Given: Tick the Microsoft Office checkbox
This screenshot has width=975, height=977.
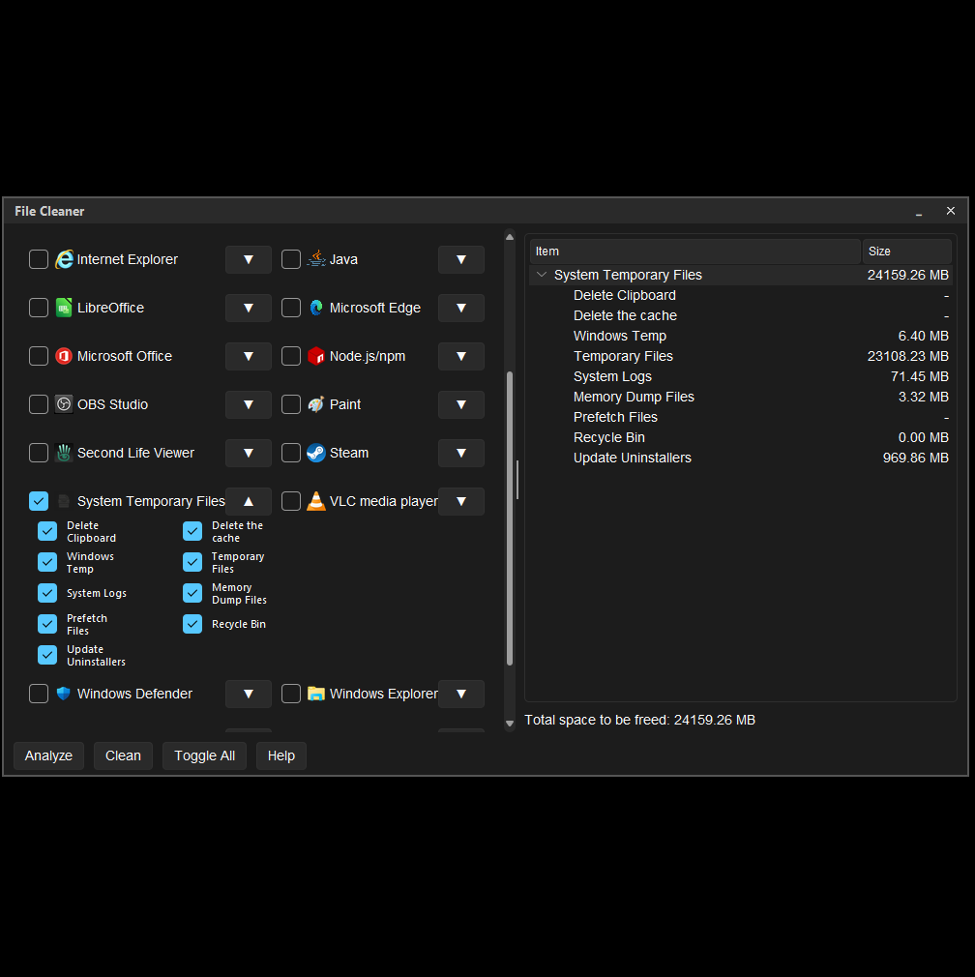Looking at the screenshot, I should click(x=39, y=356).
